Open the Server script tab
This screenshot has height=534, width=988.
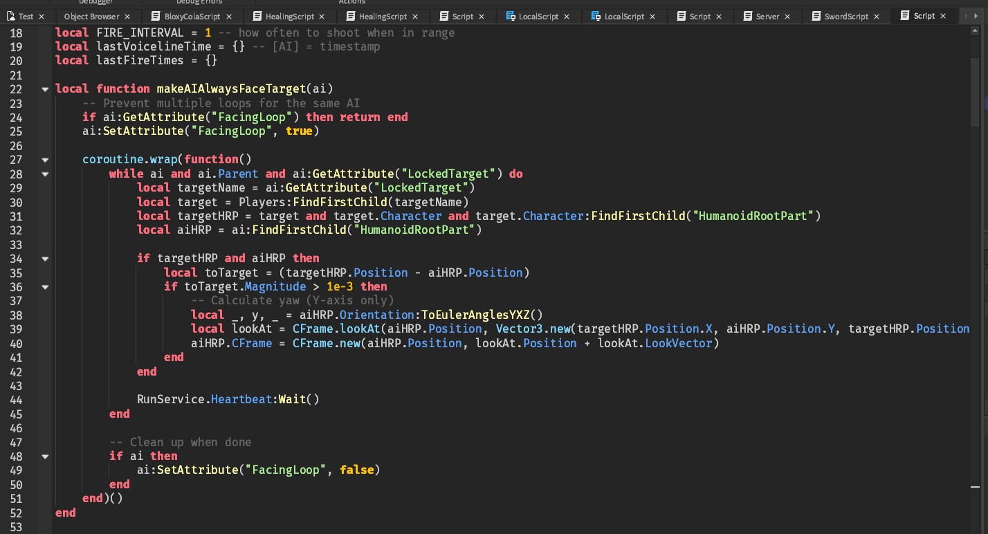[767, 16]
